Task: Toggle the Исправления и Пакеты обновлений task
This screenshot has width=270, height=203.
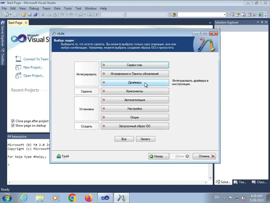Action: (x=135, y=74)
